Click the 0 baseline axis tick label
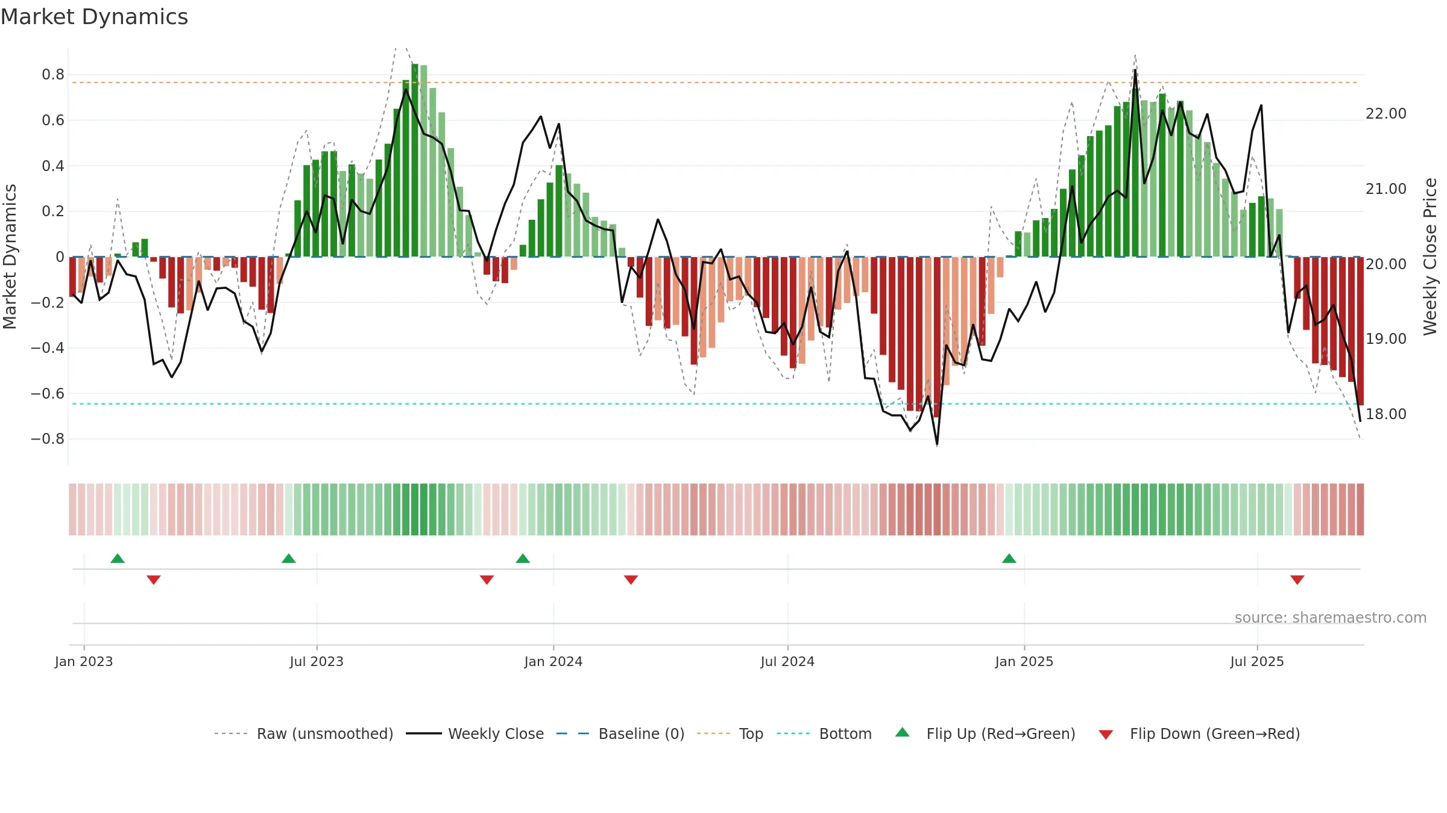The image size is (1447, 813). [x=60, y=257]
